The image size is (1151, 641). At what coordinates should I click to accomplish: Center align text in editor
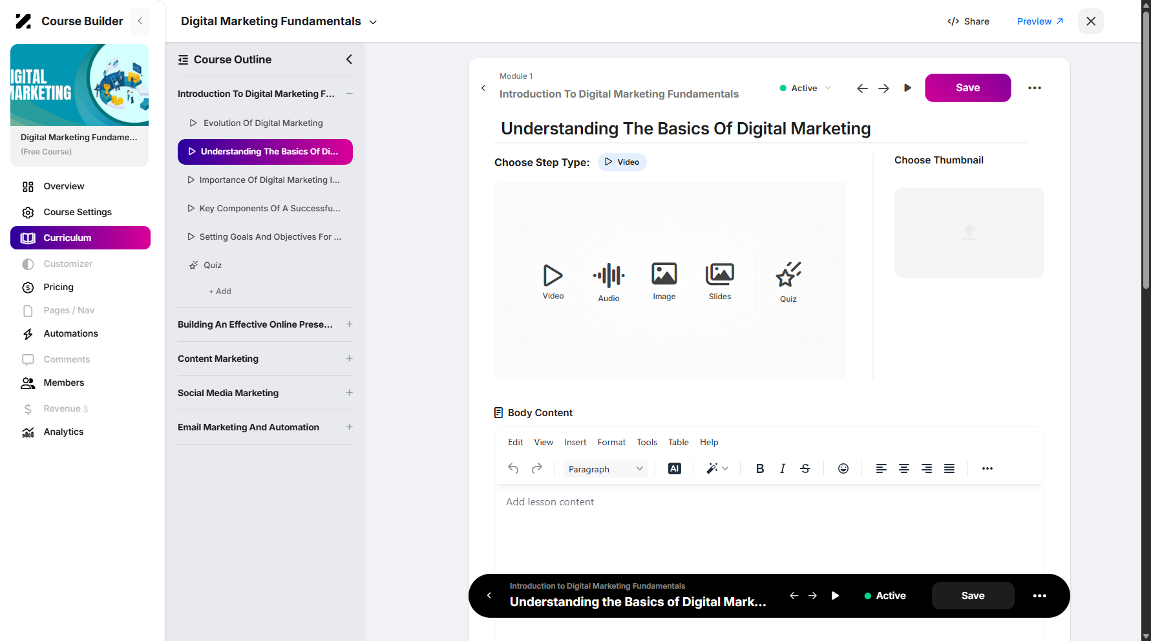pos(904,468)
